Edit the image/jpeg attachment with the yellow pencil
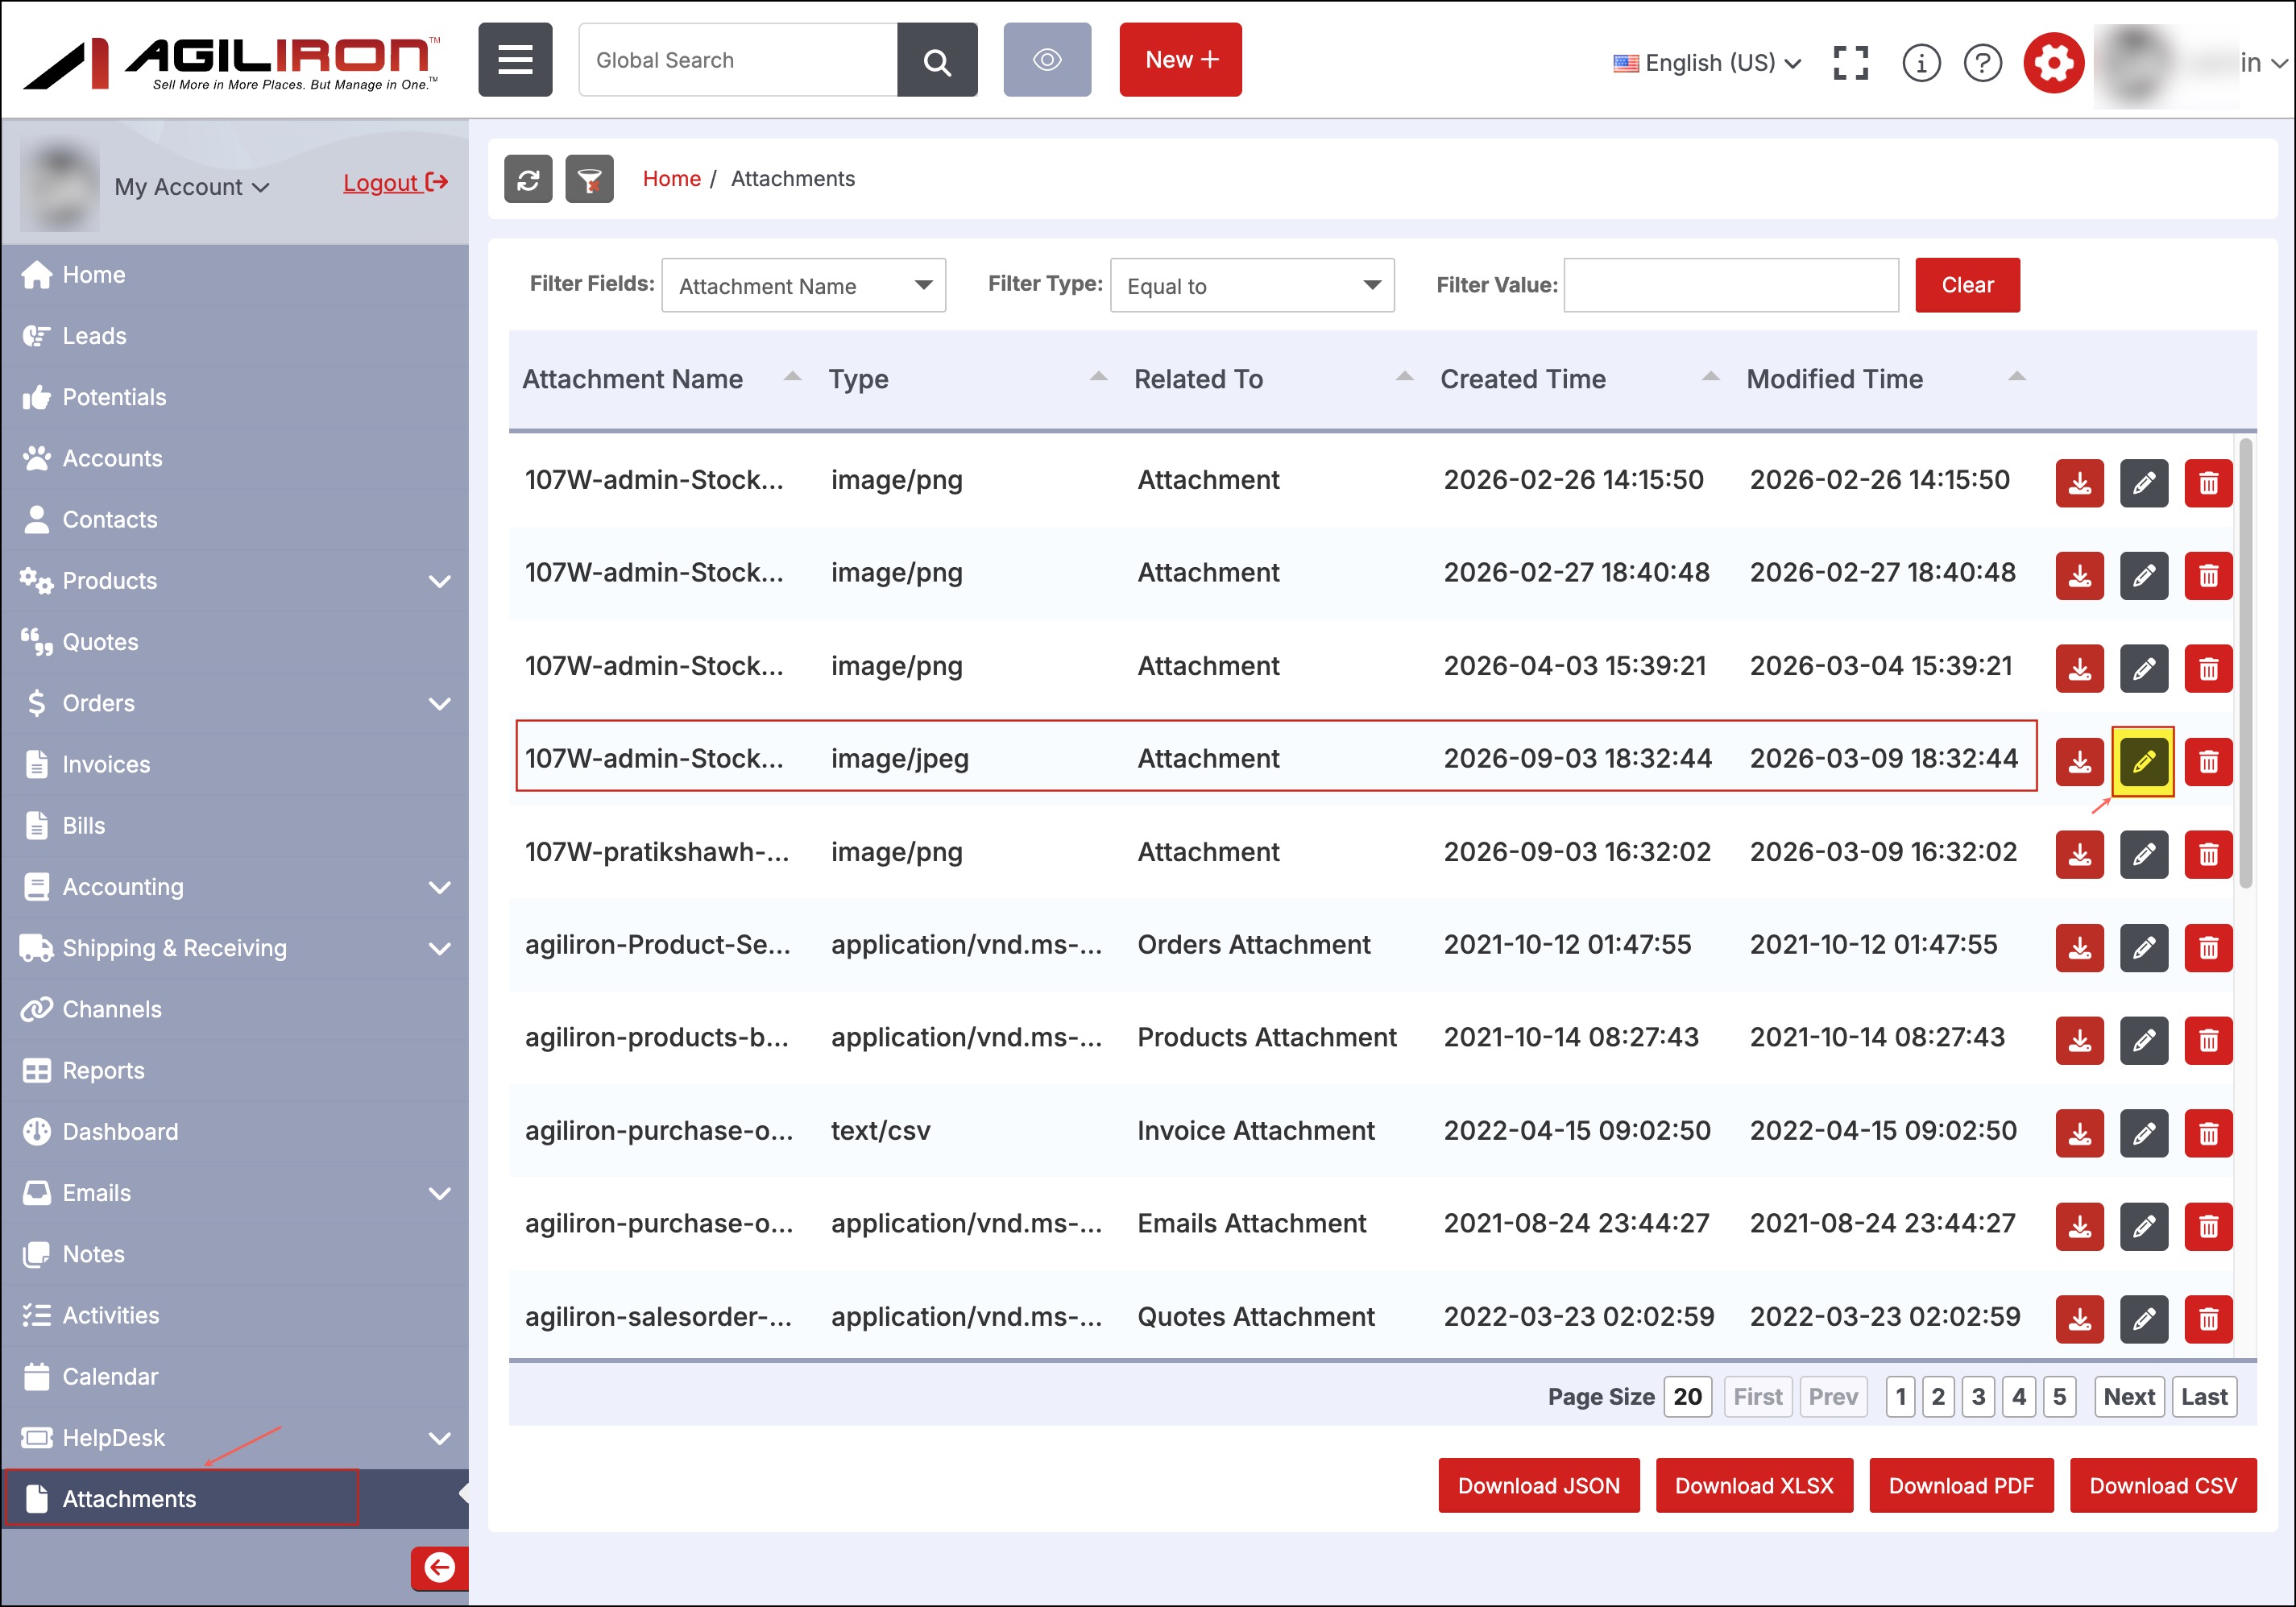 pyautogui.click(x=2143, y=762)
